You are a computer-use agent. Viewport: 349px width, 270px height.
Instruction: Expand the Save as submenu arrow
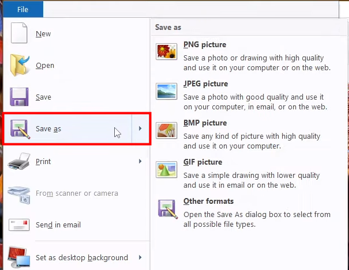[140, 128]
